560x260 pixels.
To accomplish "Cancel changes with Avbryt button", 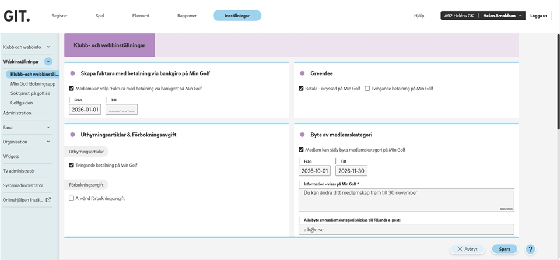I will tap(467, 249).
